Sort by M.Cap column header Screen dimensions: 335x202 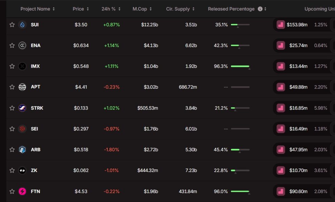(142, 9)
